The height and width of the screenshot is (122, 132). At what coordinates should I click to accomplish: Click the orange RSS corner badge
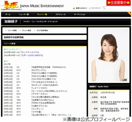[x=129, y=14]
